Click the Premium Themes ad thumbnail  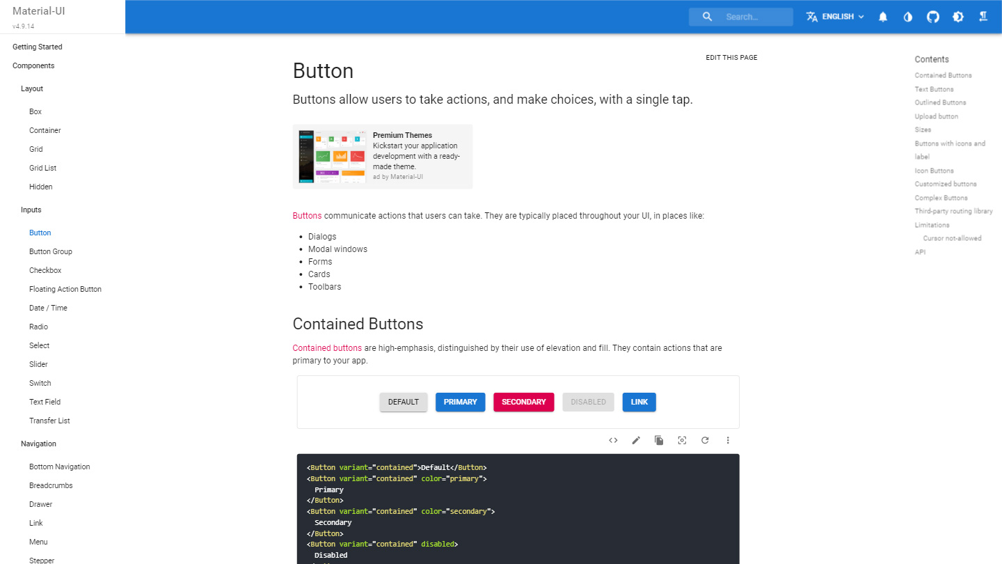click(332, 157)
